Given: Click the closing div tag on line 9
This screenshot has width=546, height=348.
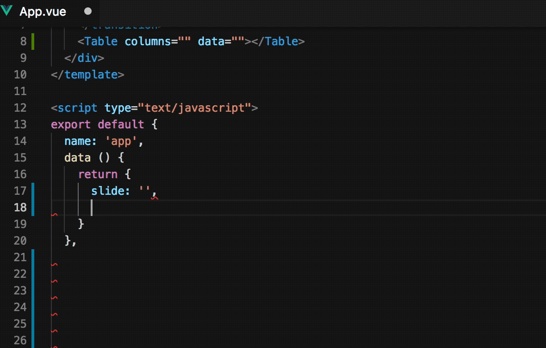Looking at the screenshot, I should click(84, 58).
